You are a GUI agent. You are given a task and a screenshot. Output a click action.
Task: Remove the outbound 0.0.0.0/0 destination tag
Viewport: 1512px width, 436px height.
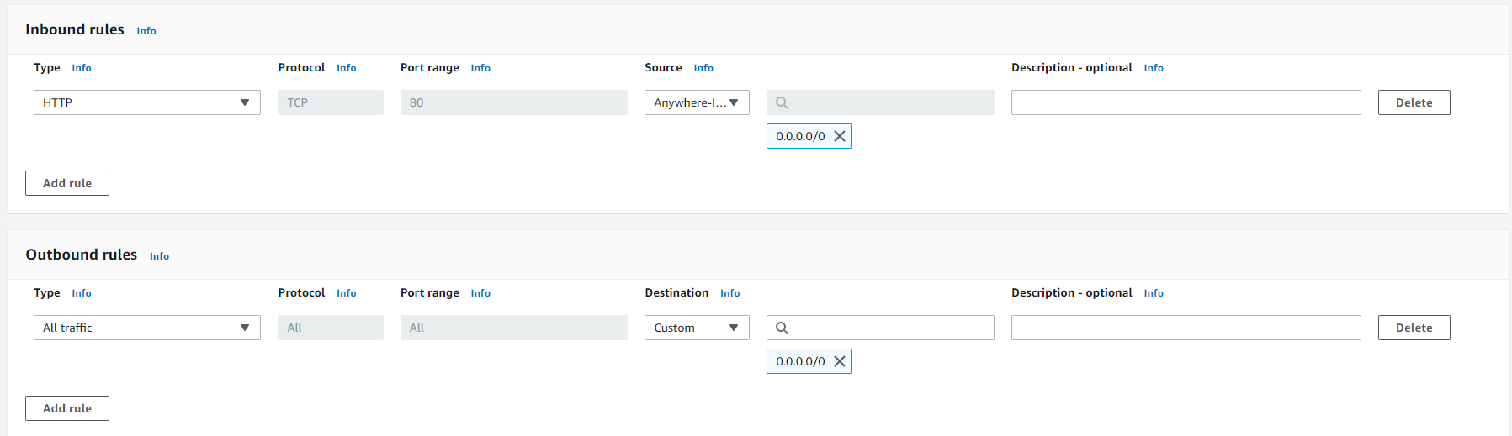pyautogui.click(x=840, y=361)
